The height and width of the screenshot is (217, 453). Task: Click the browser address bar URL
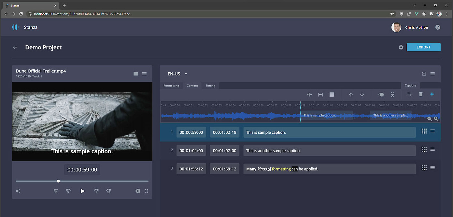coord(82,14)
